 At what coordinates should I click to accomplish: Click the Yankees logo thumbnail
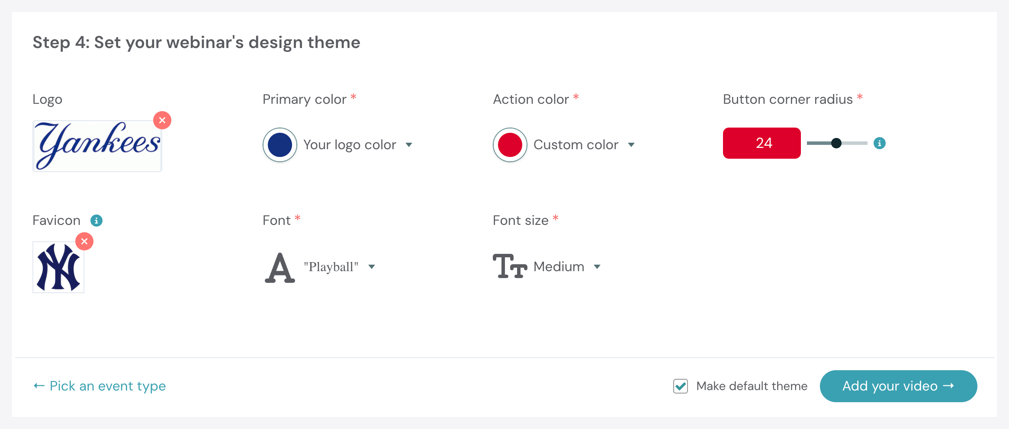click(x=97, y=146)
